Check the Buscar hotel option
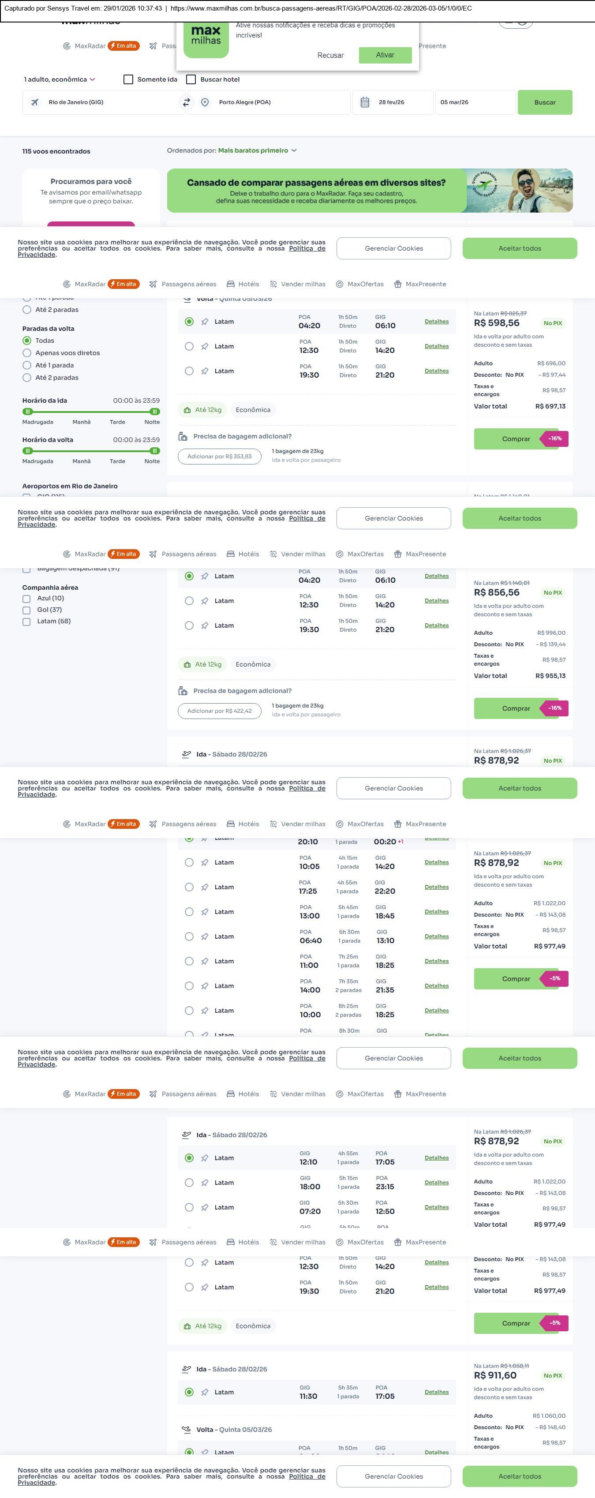The height and width of the screenshot is (1498, 595). coord(191,80)
